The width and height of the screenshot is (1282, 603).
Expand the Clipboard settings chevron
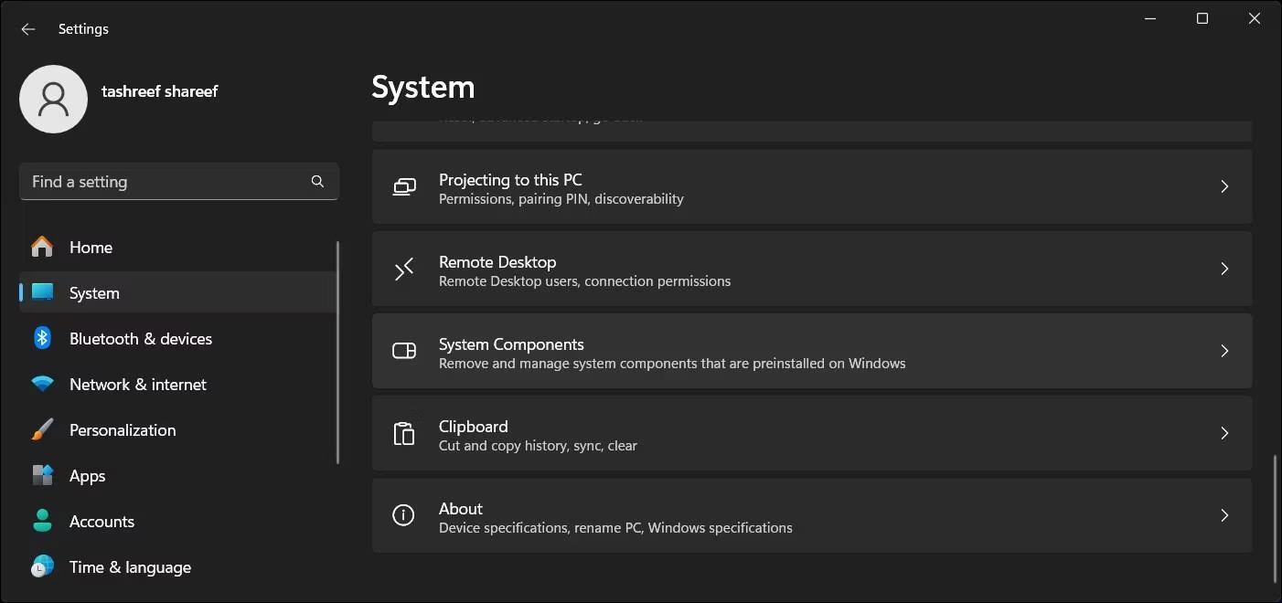[x=1224, y=433]
